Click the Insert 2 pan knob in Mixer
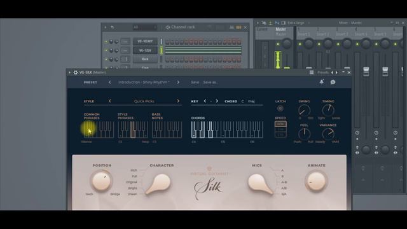Viewport: 407px width, 229px height. click(x=328, y=43)
